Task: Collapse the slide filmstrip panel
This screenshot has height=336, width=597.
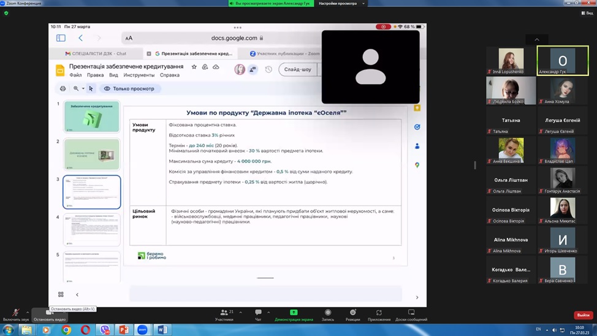Action: coord(77,294)
